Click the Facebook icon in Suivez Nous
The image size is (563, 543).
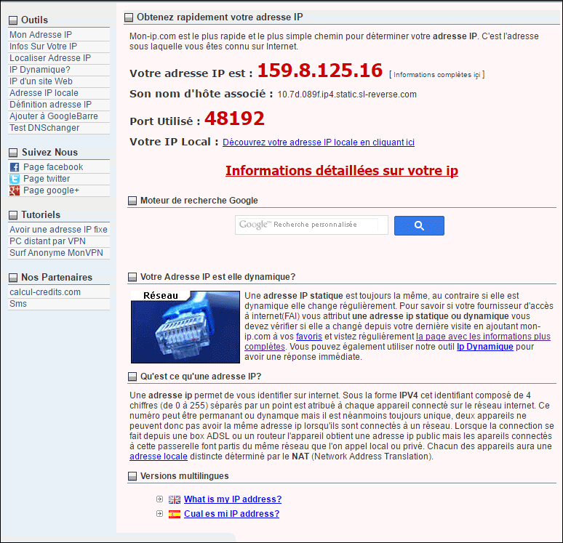(15, 167)
